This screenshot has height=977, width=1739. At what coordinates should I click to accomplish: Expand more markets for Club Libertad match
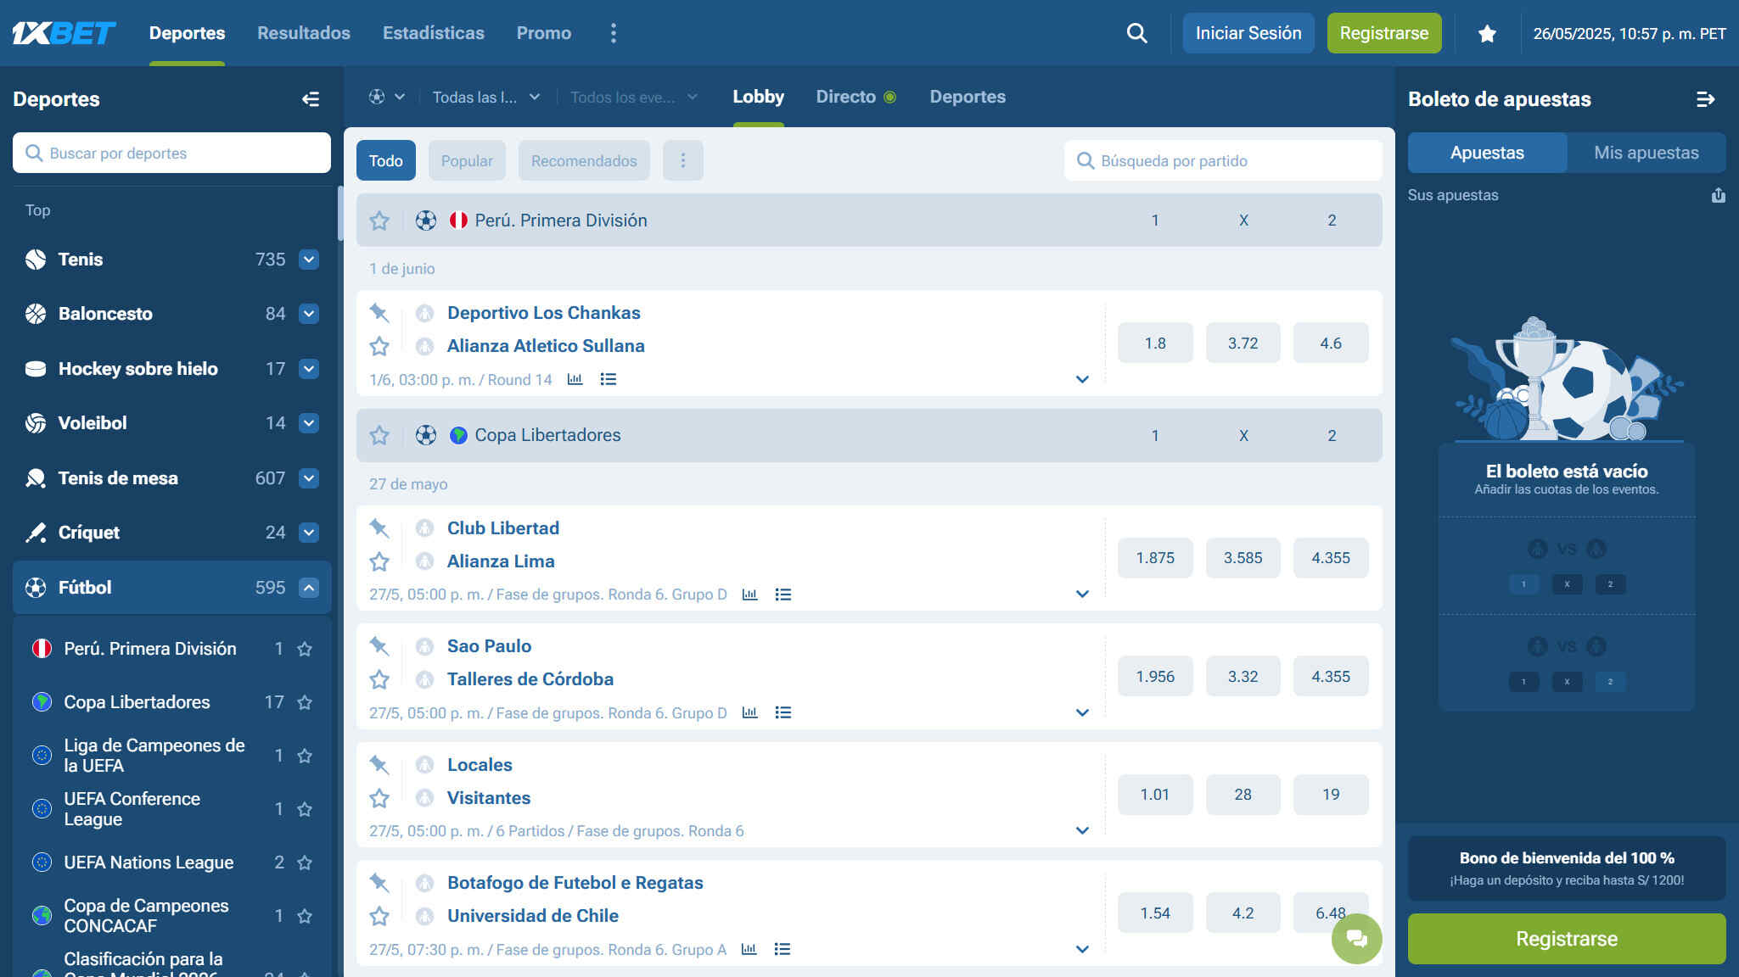pos(1082,594)
